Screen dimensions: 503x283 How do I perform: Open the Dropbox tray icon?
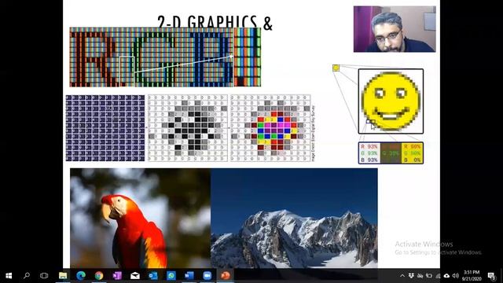point(411,276)
